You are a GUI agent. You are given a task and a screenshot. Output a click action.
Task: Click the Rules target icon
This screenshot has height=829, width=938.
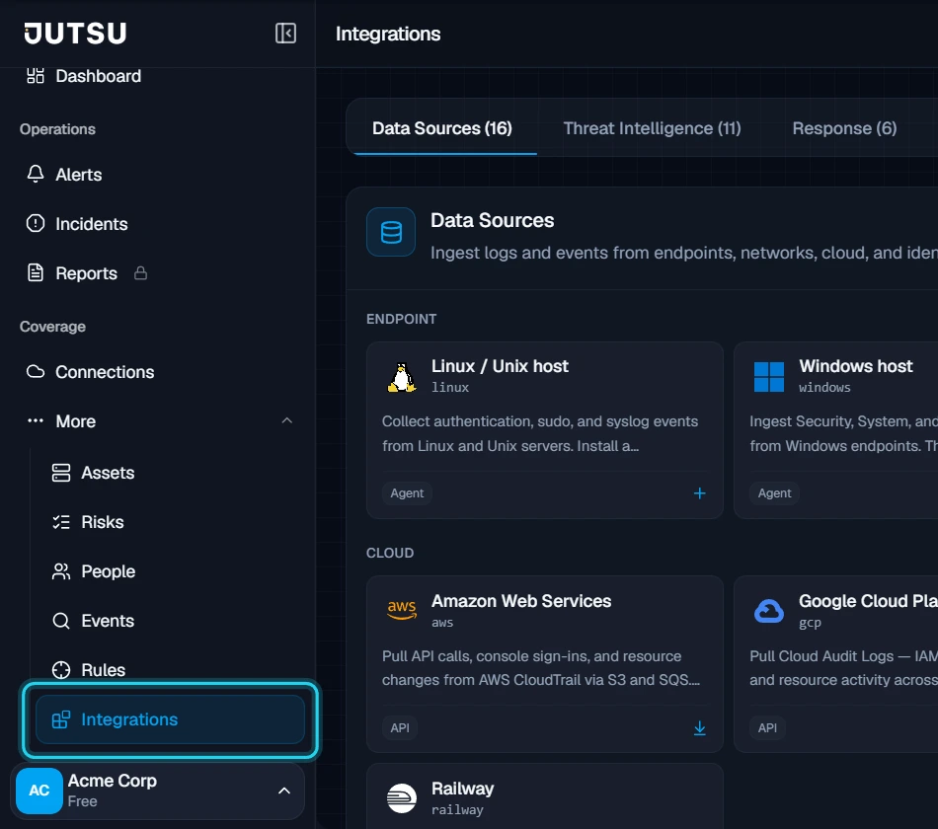[x=61, y=670]
